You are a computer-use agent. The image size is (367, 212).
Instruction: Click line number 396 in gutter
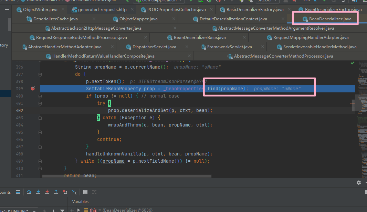[19, 67]
